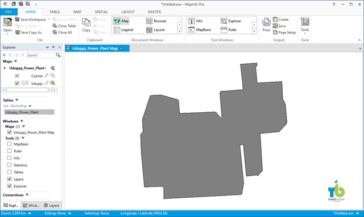Open the Legend window
Screen dimensions: 364x217
point(123,30)
